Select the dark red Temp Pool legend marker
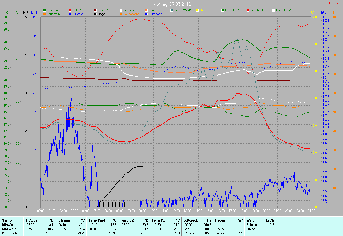This screenshot has width=343, height=236. (95, 10)
